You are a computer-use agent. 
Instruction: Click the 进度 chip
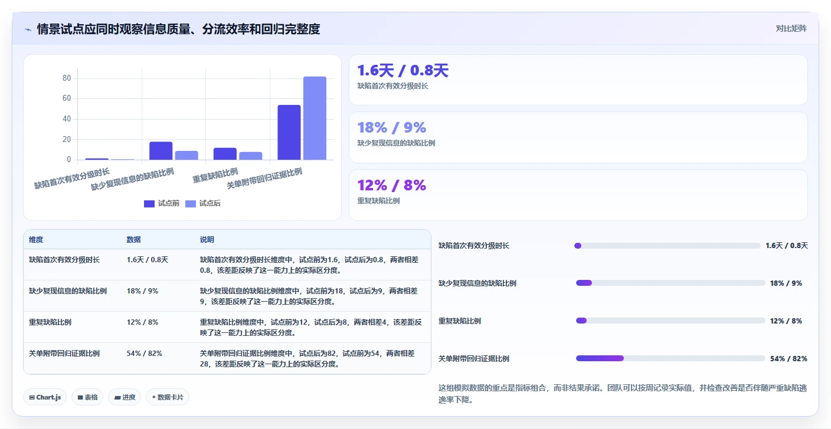[125, 397]
